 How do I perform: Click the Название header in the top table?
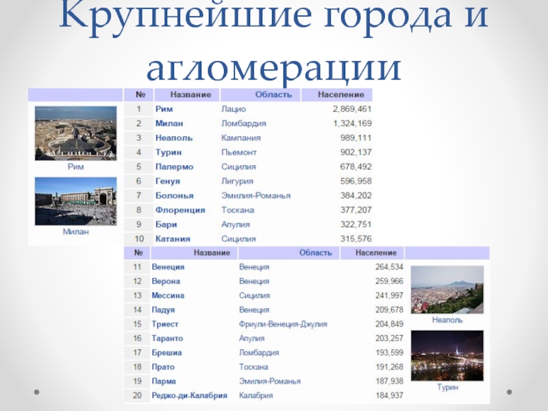[x=190, y=95]
